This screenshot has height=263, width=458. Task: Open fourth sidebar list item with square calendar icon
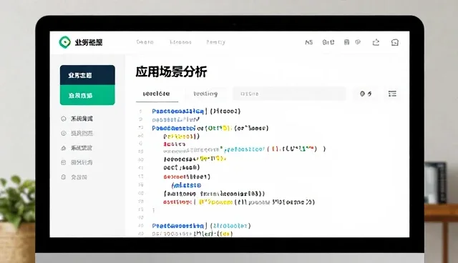click(x=77, y=162)
